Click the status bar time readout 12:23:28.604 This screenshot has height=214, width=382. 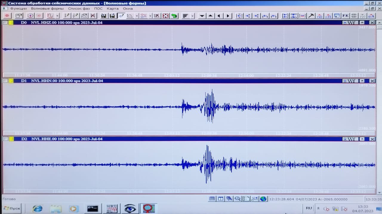point(282,199)
